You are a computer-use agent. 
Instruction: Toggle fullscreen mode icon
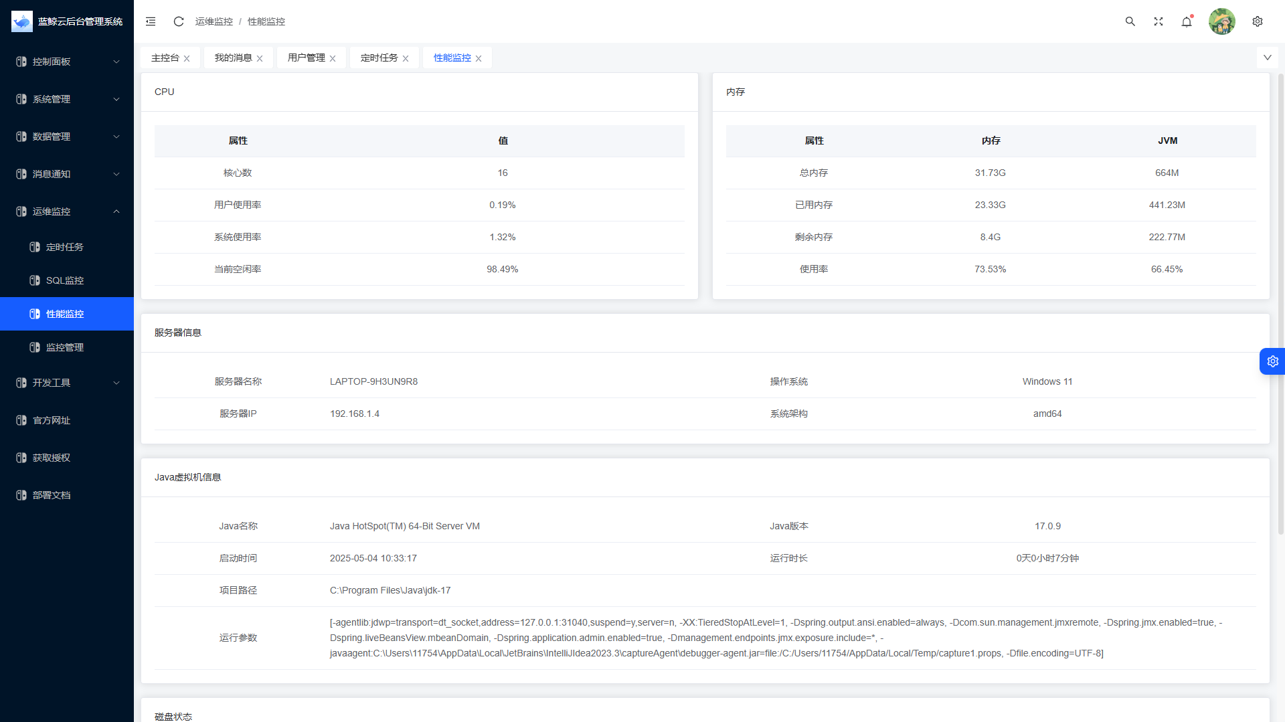1159,21
